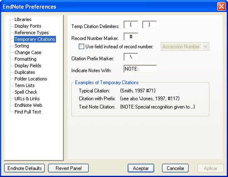
Task: Show EndNote Web preferences
Action: coord(28,105)
